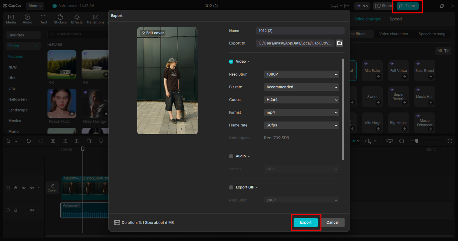This screenshot has width=458, height=241.
Task: Select the Transitions panel icon
Action: (95, 18)
